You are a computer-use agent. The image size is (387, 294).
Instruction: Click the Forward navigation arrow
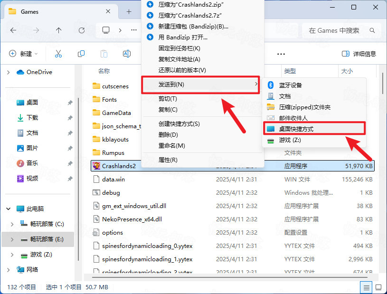tap(36, 30)
